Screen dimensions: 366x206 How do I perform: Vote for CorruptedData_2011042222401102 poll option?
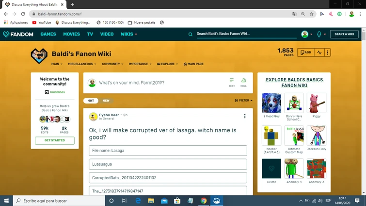coord(168,178)
